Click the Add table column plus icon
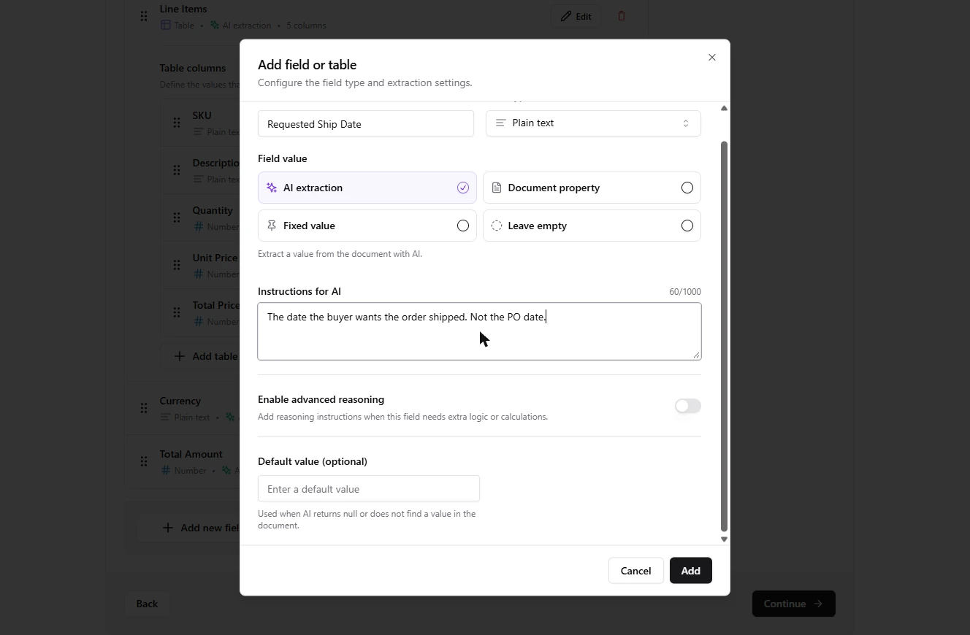The width and height of the screenshot is (970, 635). [x=180, y=356]
